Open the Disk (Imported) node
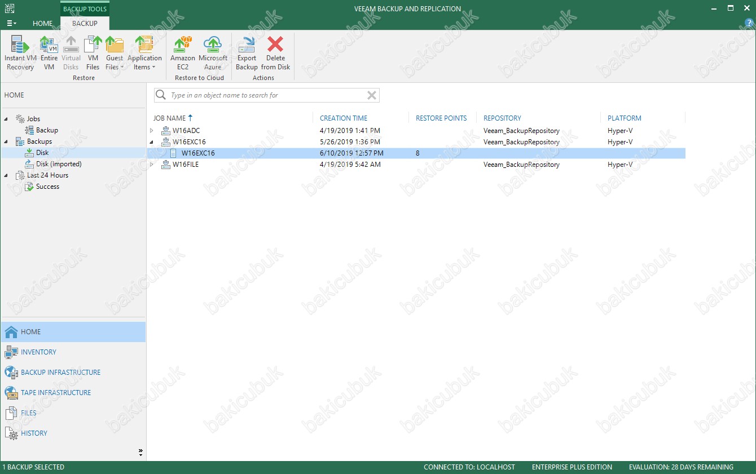The width and height of the screenshot is (756, 474). pyautogui.click(x=59, y=164)
